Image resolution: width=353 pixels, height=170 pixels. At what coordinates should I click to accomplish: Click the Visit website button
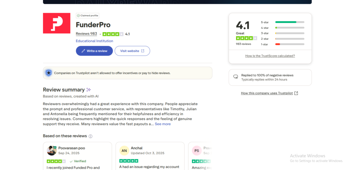pyautogui.click(x=132, y=51)
